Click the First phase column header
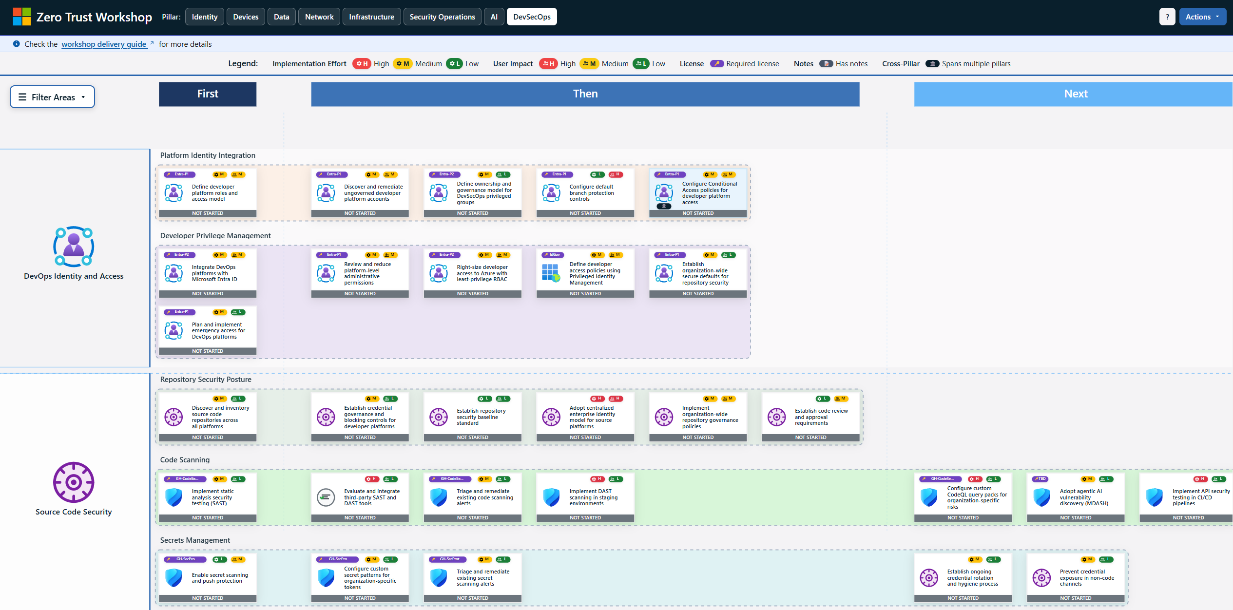1233x610 pixels. (x=208, y=94)
